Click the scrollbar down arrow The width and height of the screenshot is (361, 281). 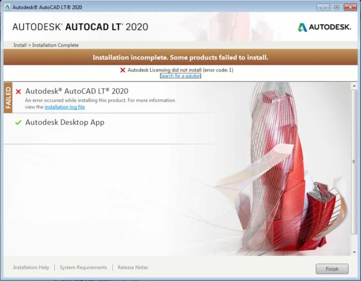click(354, 252)
